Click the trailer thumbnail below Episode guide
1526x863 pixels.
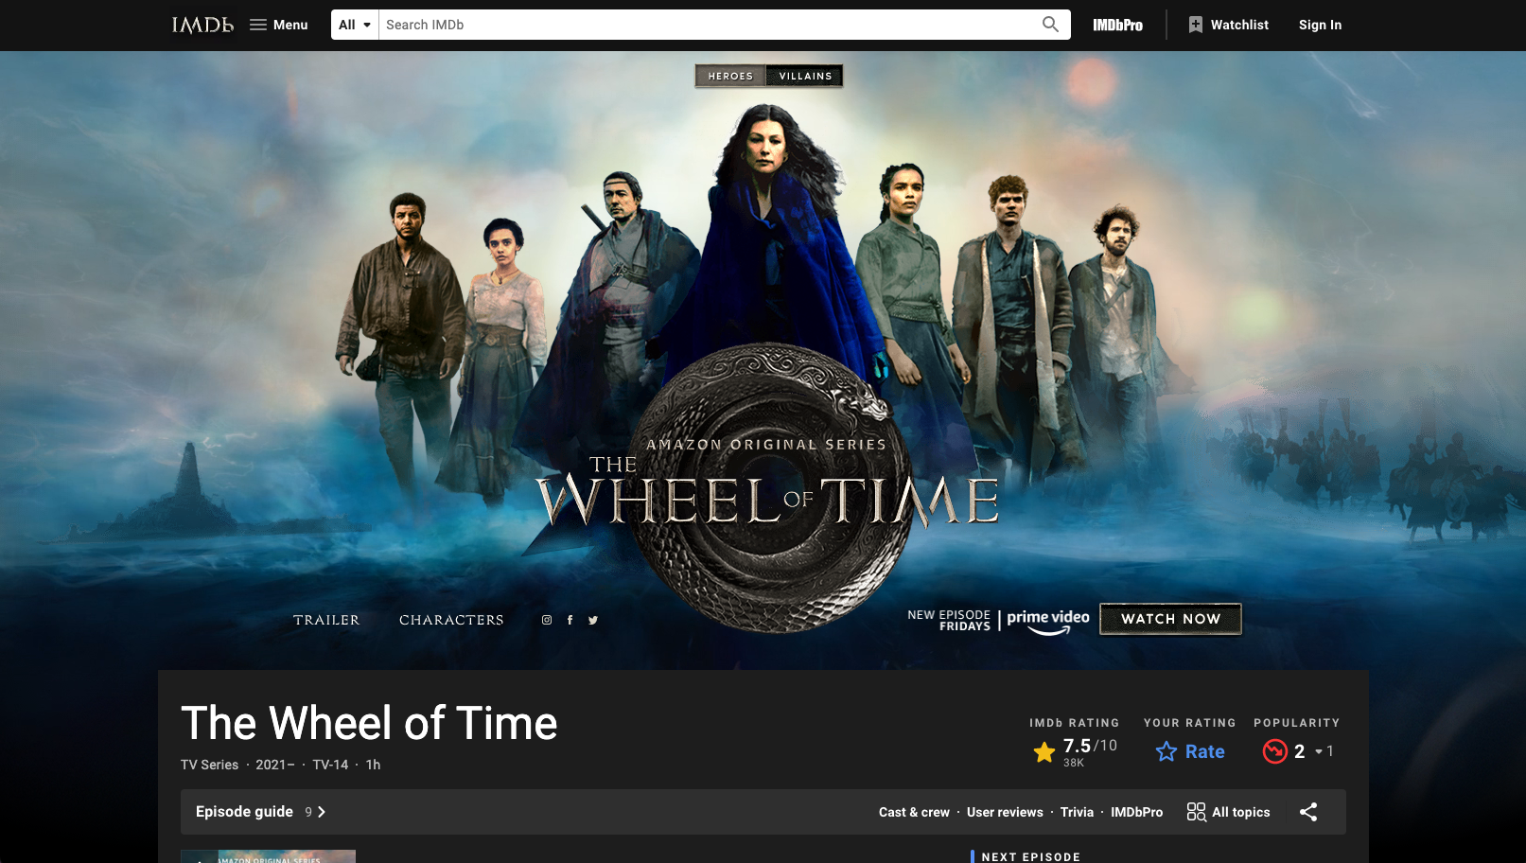coord(268,856)
